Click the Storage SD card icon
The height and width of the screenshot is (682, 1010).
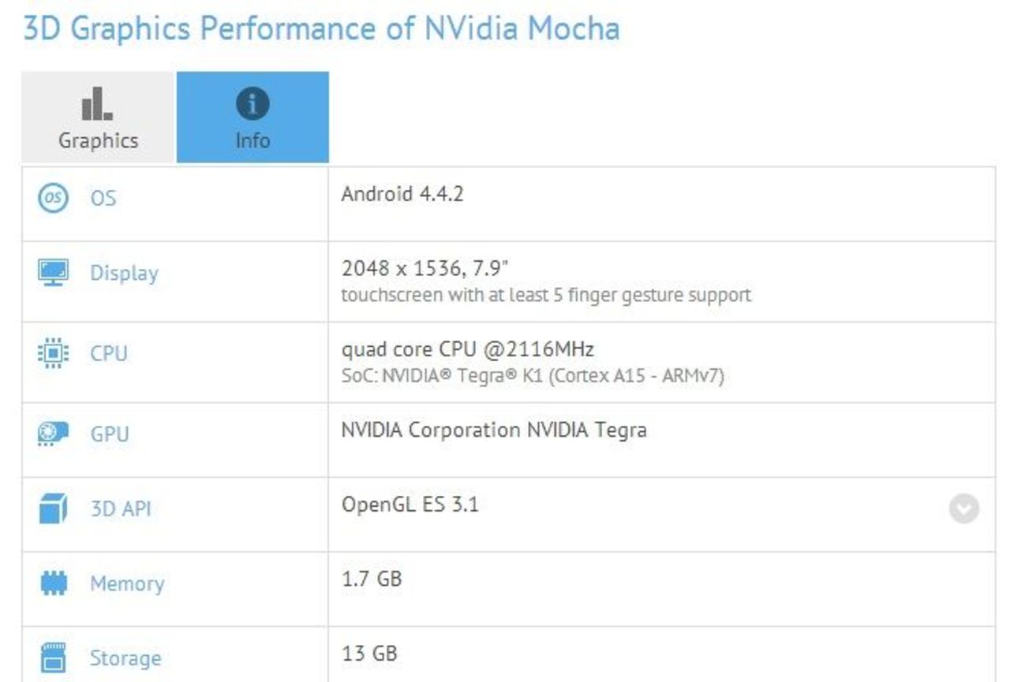[x=52, y=658]
